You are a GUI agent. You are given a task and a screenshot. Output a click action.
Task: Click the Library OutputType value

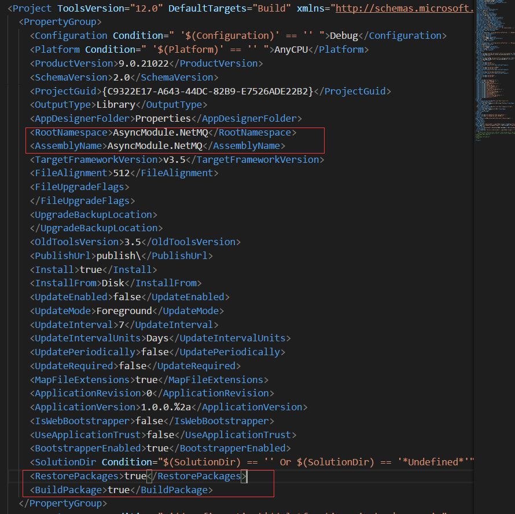coord(116,105)
